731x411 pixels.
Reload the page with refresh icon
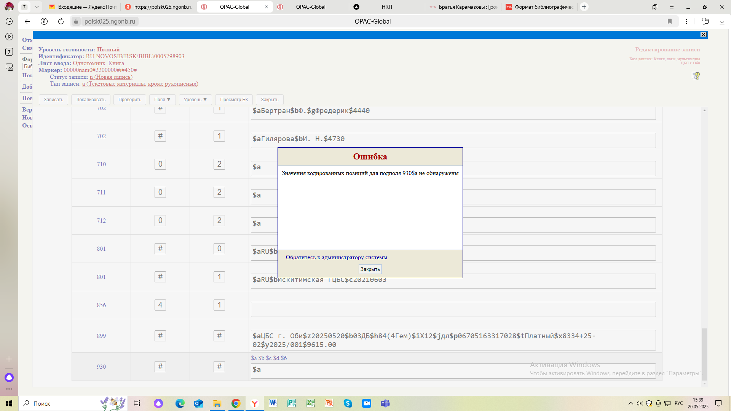[61, 21]
